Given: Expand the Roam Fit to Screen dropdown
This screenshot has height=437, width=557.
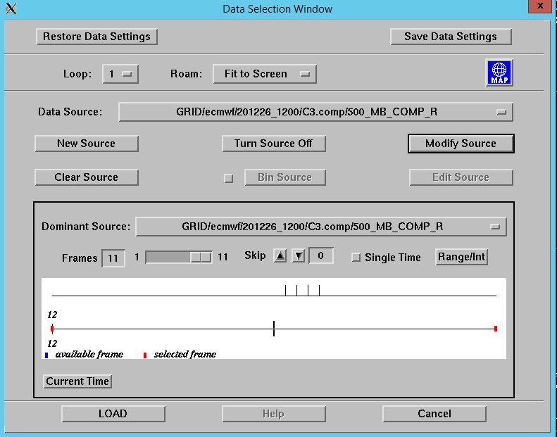Looking at the screenshot, I should [265, 74].
